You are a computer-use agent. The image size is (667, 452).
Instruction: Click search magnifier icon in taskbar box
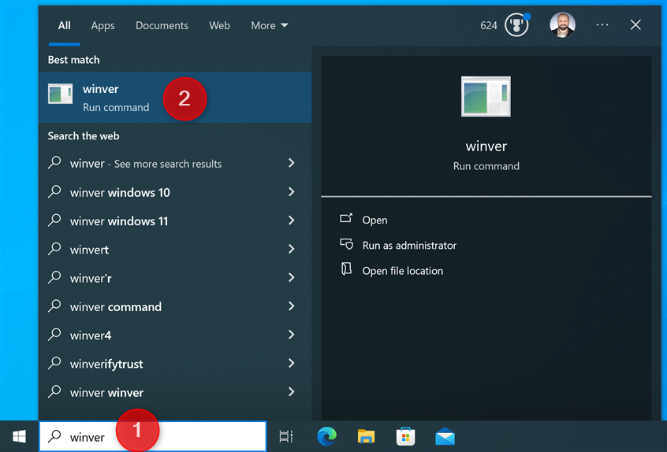(x=54, y=436)
